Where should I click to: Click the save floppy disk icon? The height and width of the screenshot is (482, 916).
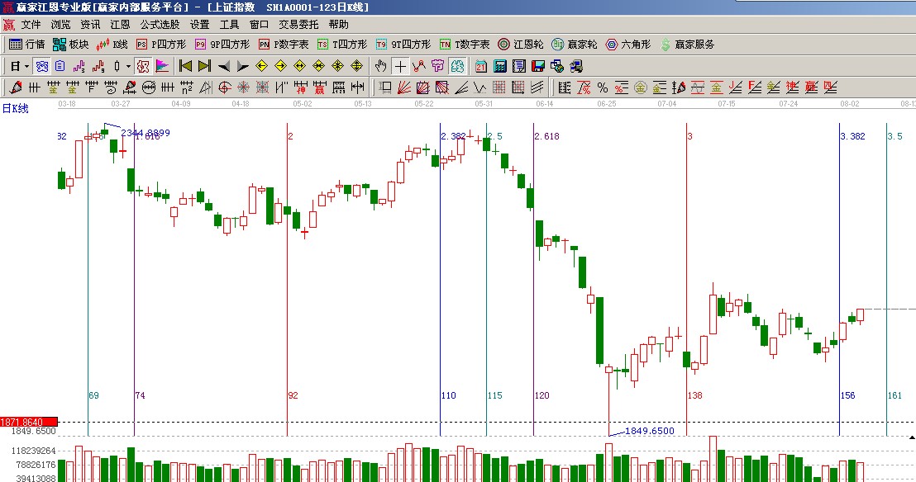click(x=538, y=66)
